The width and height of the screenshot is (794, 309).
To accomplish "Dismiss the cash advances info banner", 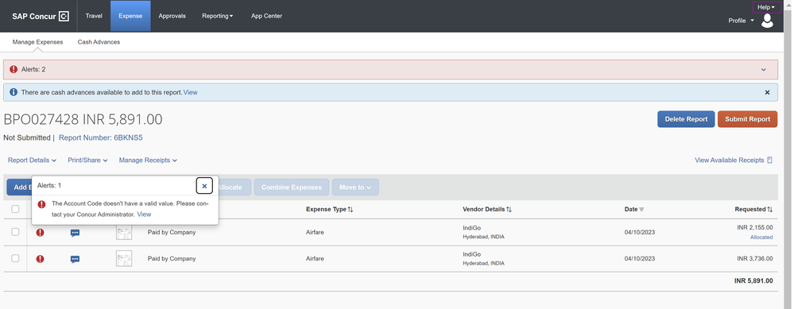I will 767,93.
